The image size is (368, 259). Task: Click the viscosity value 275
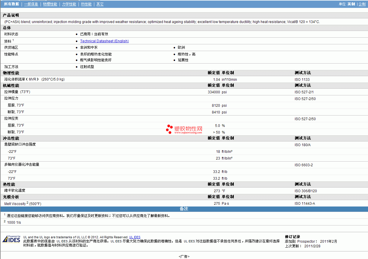coord(217,204)
